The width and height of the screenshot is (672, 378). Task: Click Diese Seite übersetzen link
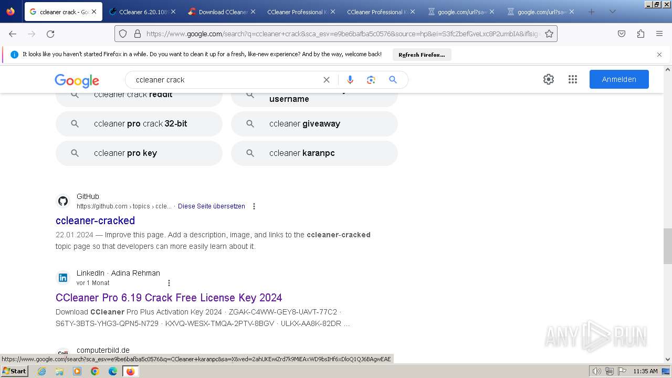(x=212, y=206)
